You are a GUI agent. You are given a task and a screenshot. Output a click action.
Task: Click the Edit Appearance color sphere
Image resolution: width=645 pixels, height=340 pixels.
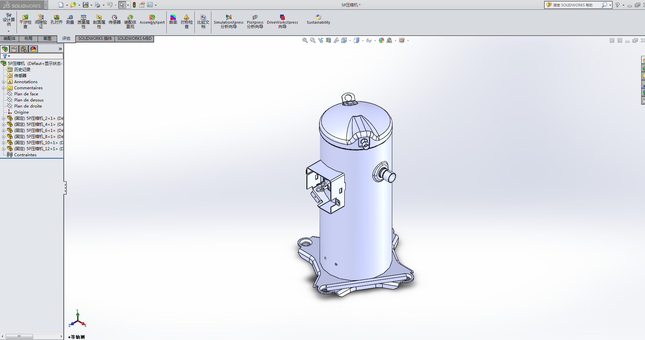(x=382, y=41)
